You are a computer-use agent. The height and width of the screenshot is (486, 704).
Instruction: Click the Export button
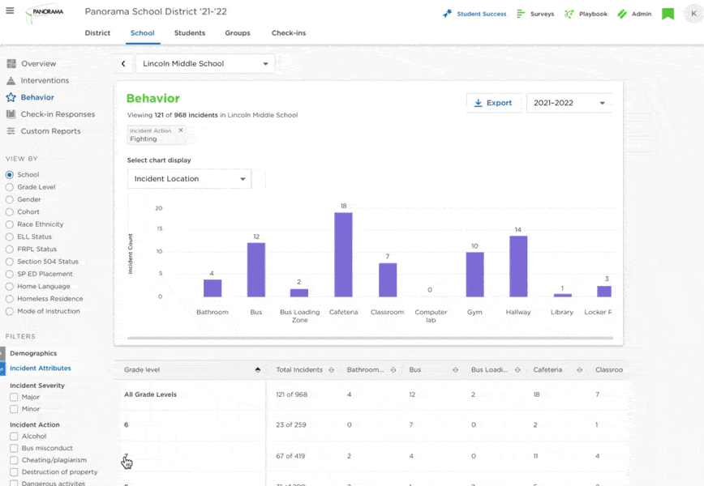coord(494,103)
